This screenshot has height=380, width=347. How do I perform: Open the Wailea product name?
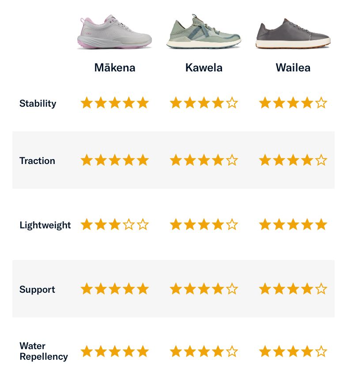coord(293,67)
